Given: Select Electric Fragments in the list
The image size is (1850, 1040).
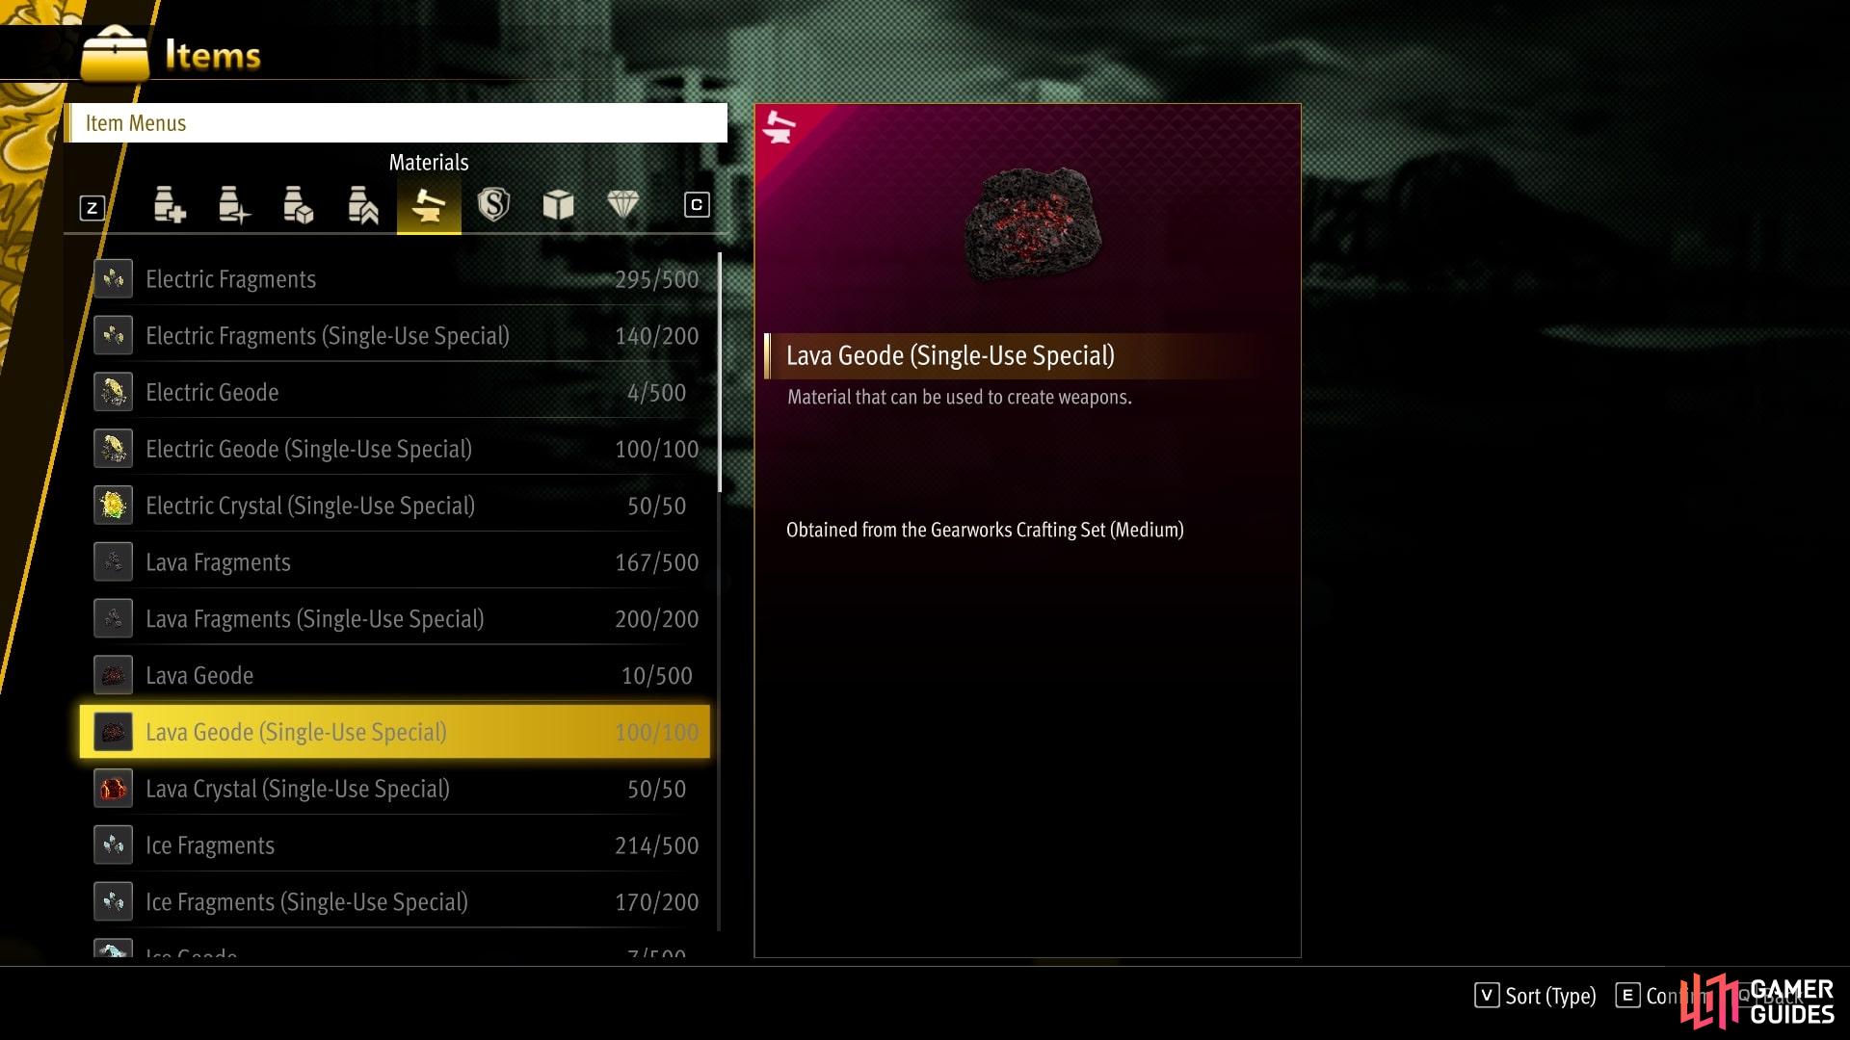Looking at the screenshot, I should [x=396, y=279].
